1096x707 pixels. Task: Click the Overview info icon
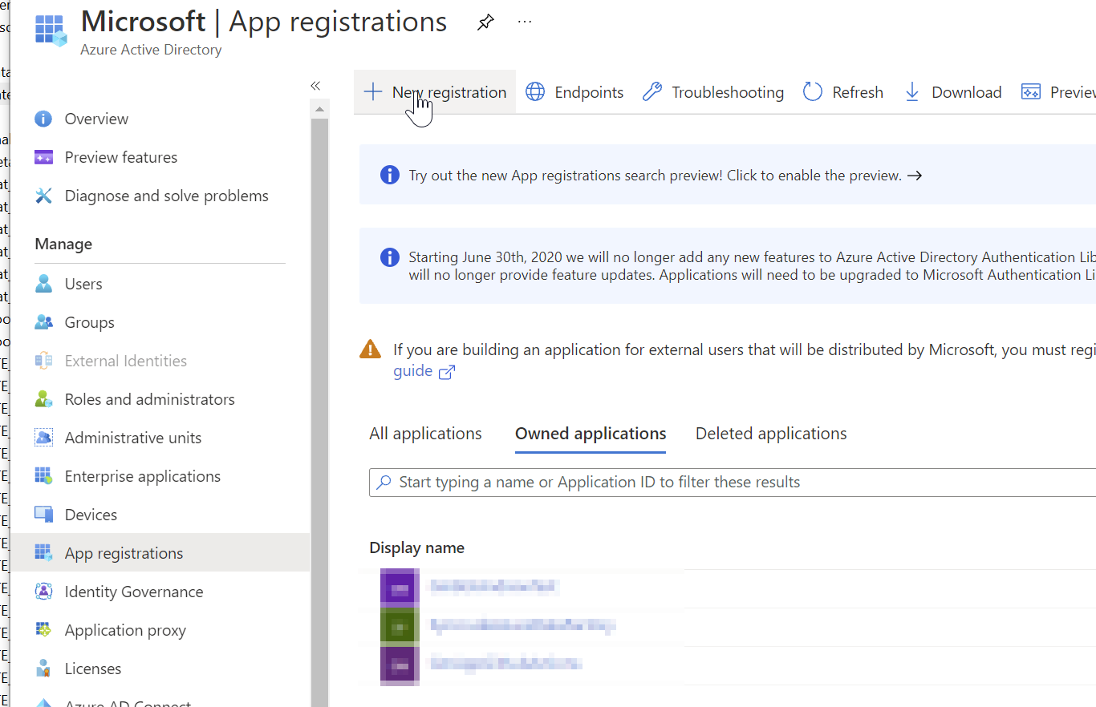43,119
